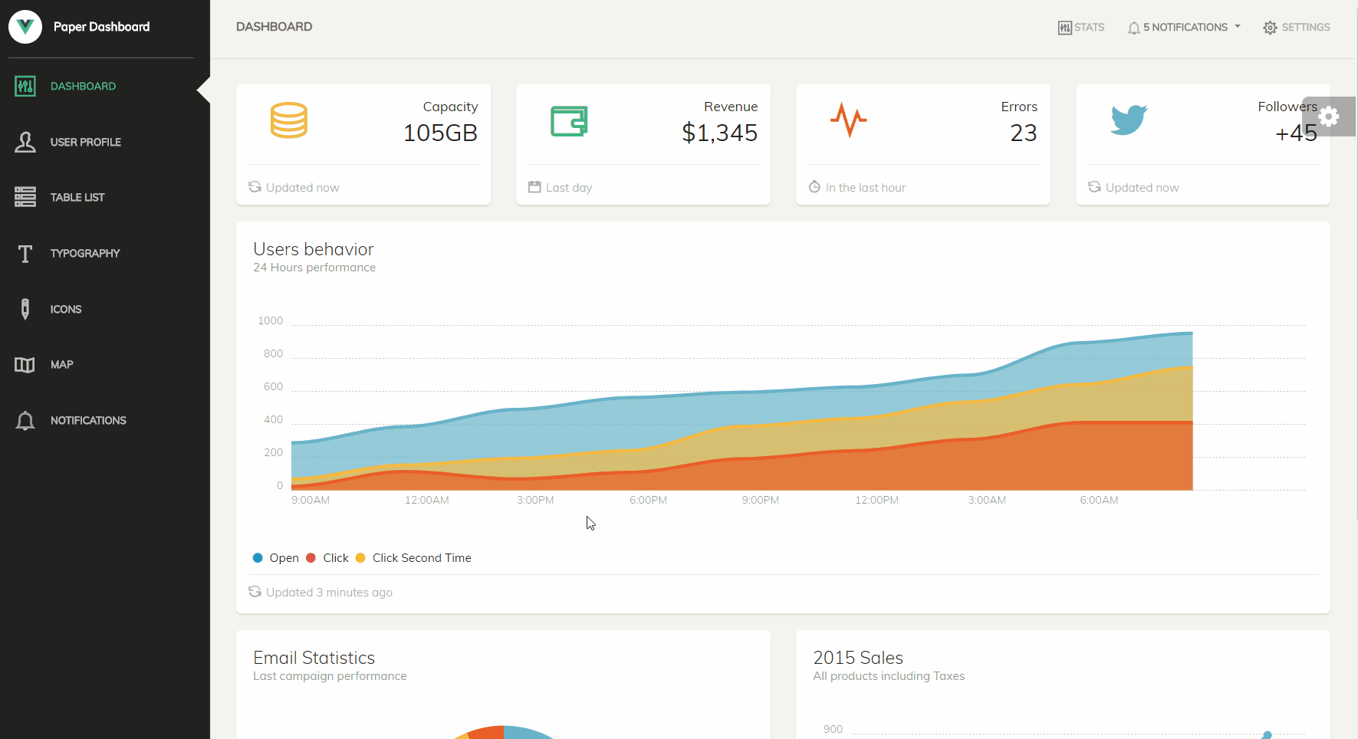Screen dimensions: 1358x739
Task: Click the Errors heartbeat pulse icon
Action: point(849,120)
